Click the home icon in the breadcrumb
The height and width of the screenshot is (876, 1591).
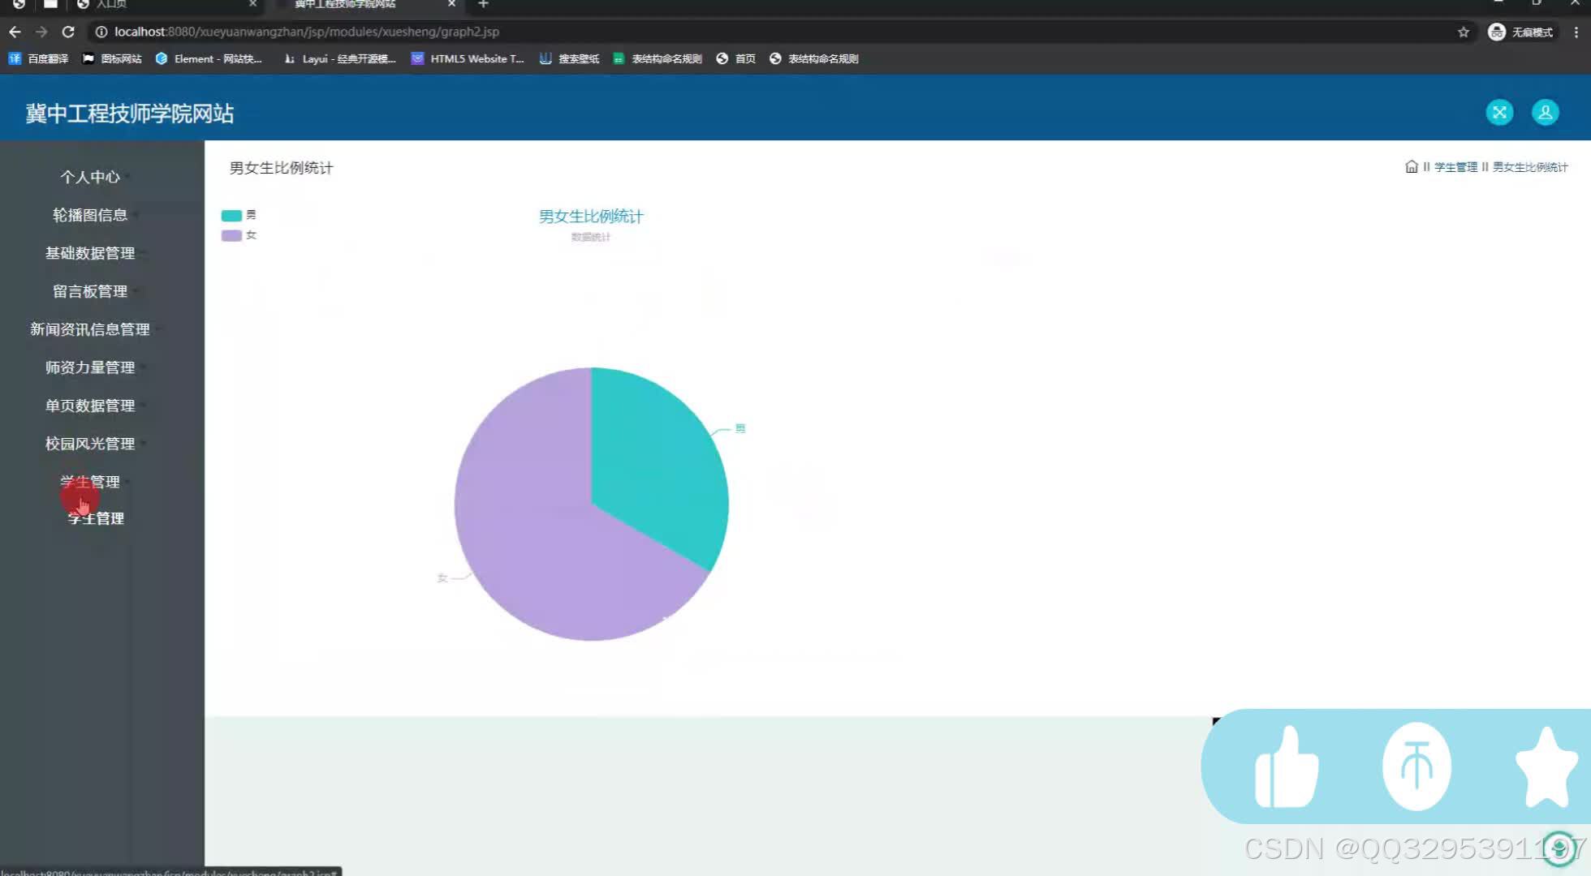[1412, 166]
